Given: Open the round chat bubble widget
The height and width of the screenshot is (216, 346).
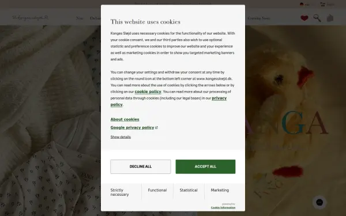Looking at the screenshot, I should pos(319,202).
